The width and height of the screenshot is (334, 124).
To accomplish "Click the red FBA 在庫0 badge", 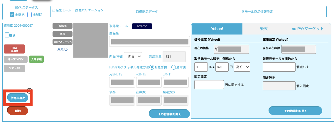I will (14, 49).
